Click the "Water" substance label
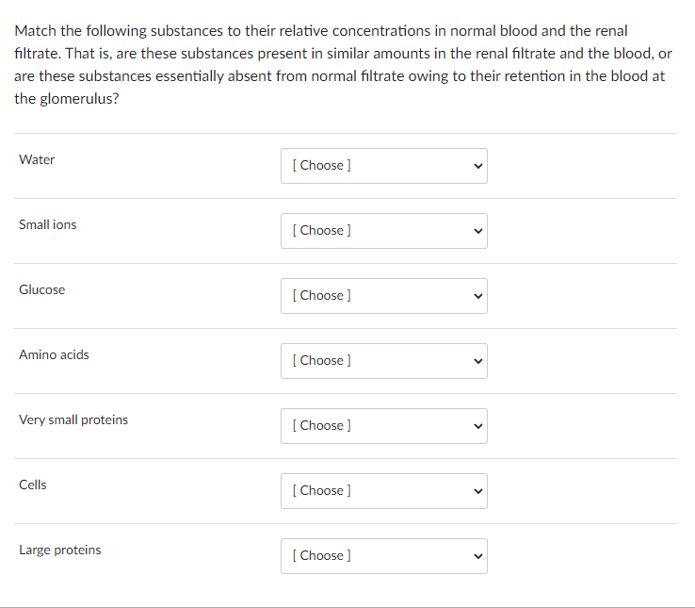 [37, 159]
